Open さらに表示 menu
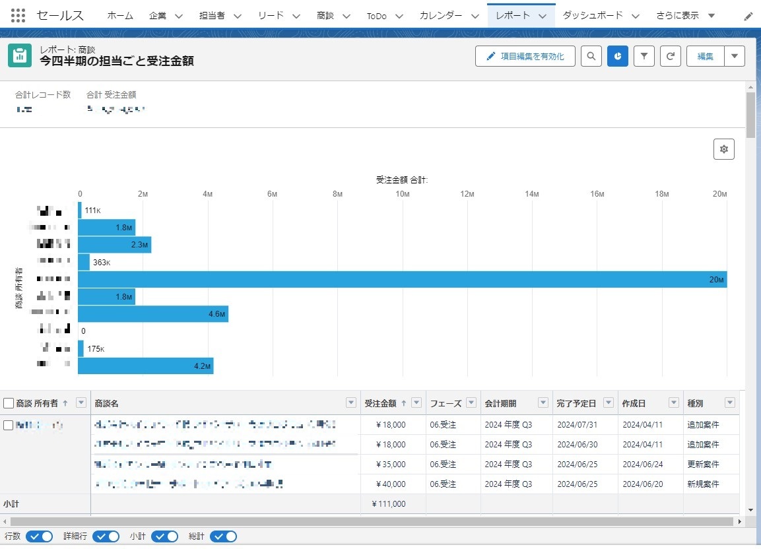Screen dimensions: 761x549 685,16
